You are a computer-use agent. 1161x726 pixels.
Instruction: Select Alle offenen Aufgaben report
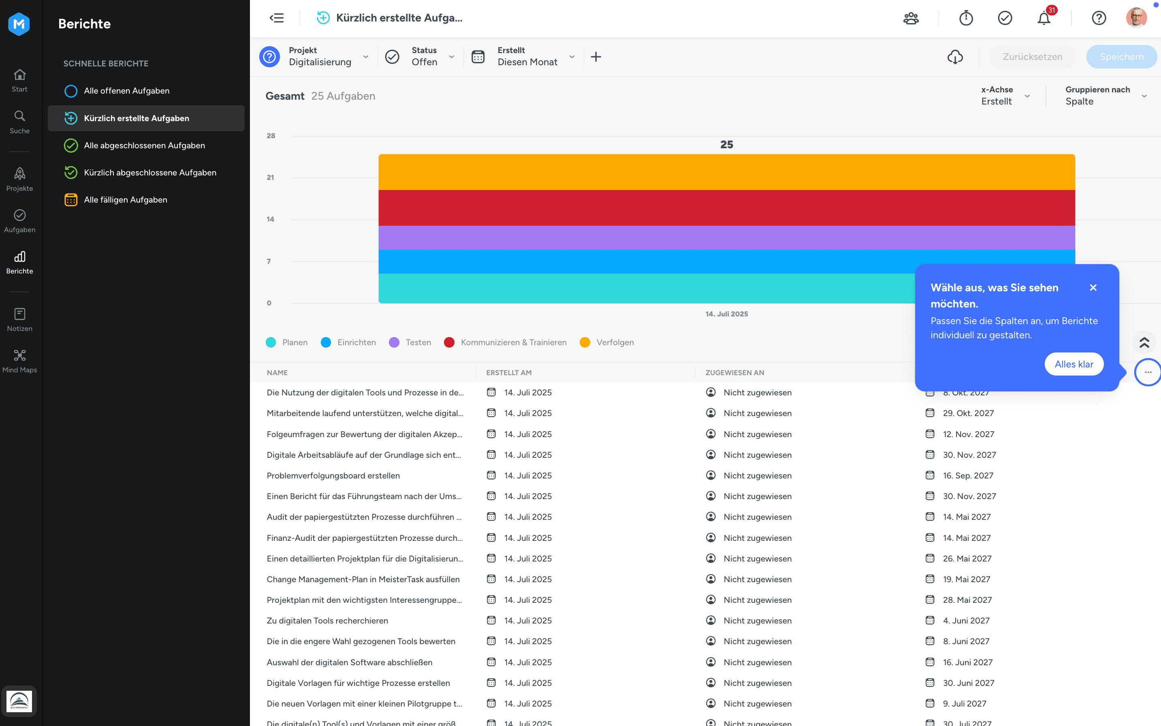pyautogui.click(x=126, y=91)
